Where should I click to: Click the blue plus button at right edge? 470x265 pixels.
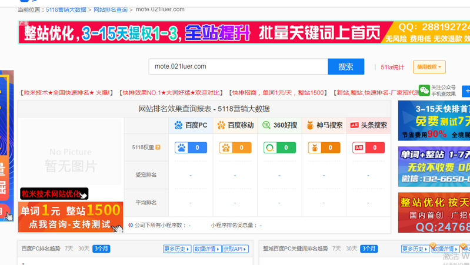click(x=466, y=91)
